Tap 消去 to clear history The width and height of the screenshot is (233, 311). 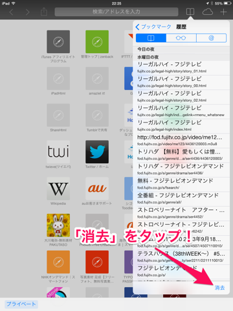[219, 288]
